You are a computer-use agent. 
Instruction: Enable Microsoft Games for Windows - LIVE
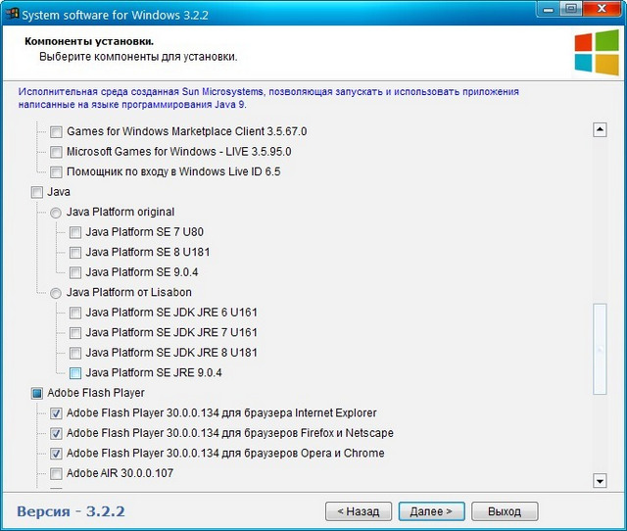click(56, 152)
